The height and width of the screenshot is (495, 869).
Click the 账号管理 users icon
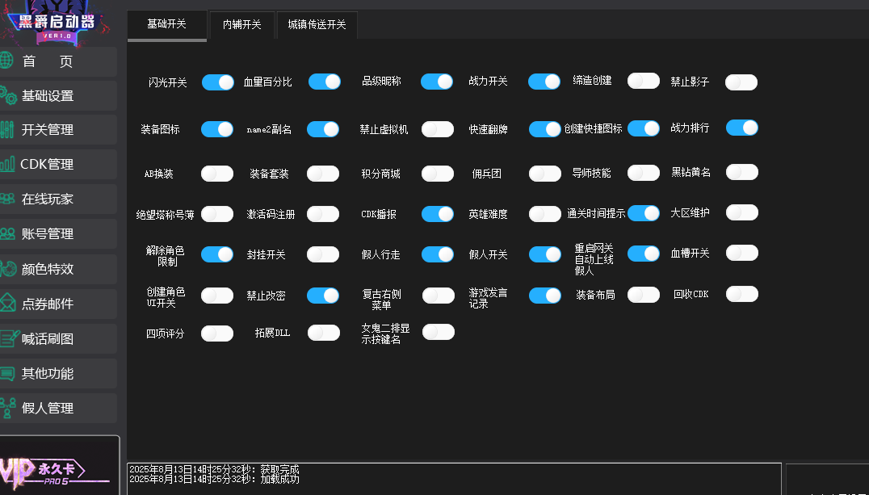tap(7, 233)
